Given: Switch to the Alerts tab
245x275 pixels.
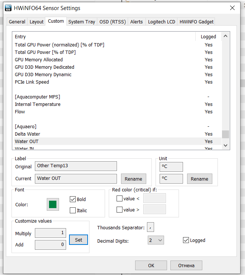Looking at the screenshot, I should [x=137, y=22].
